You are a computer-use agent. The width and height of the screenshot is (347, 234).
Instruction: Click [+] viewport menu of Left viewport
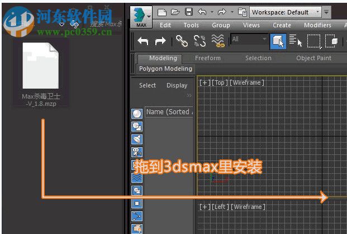[x=205, y=207]
